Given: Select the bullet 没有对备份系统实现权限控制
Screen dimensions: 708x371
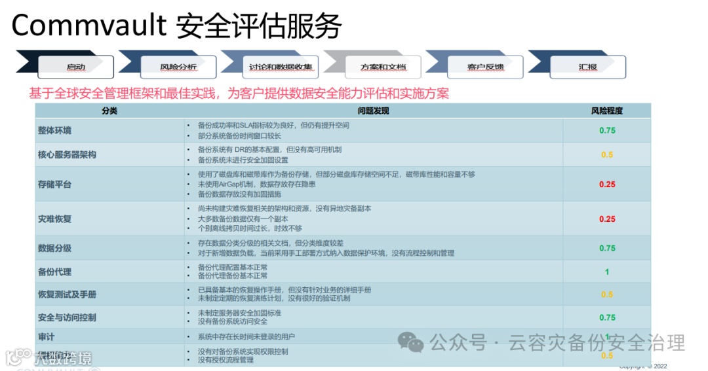Looking at the screenshot, I should (x=243, y=351).
